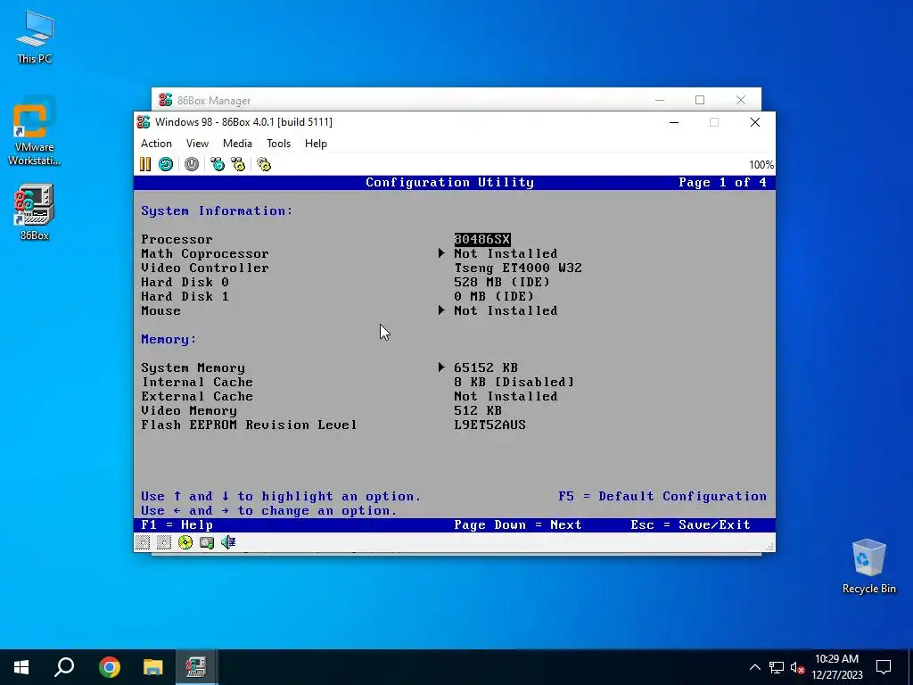Click the Page Down = Next text
913x685 pixels.
[518, 524]
